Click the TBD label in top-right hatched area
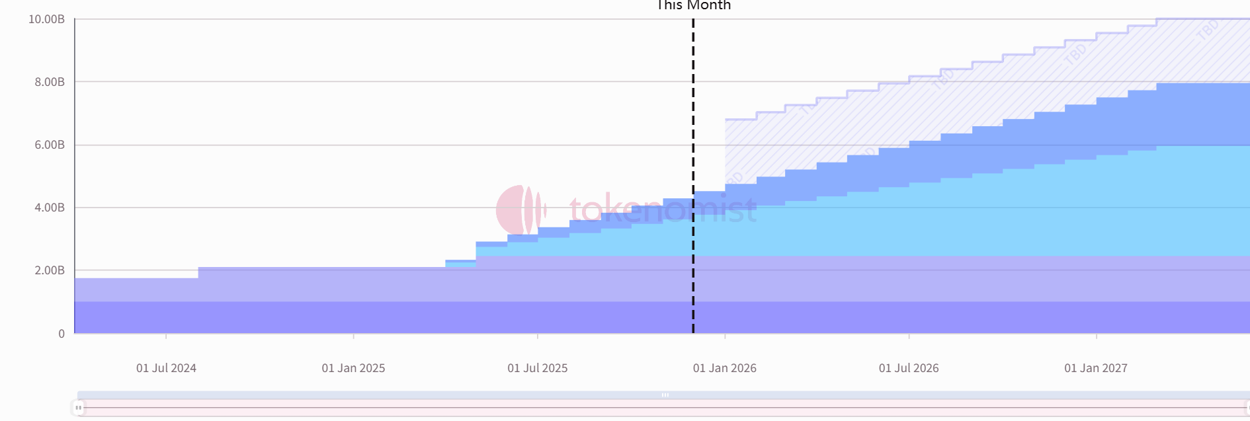 [x=1207, y=30]
